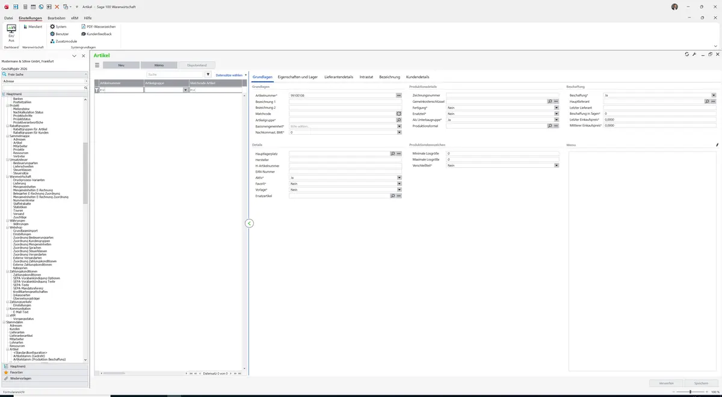Viewport: 722px width, 397px height.
Task: Collapse the list with the green arrow
Action: tap(249, 223)
